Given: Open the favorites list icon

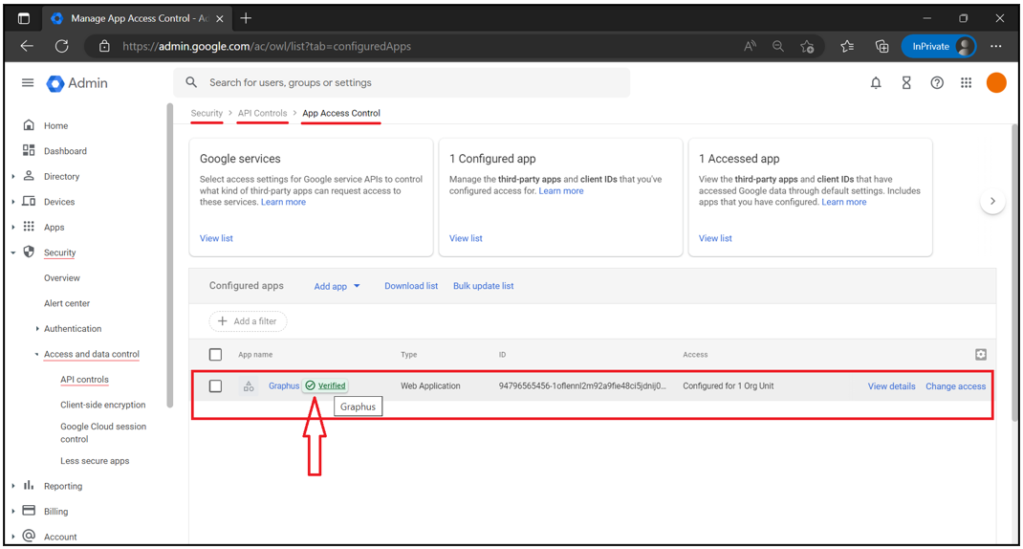Looking at the screenshot, I should 847,46.
